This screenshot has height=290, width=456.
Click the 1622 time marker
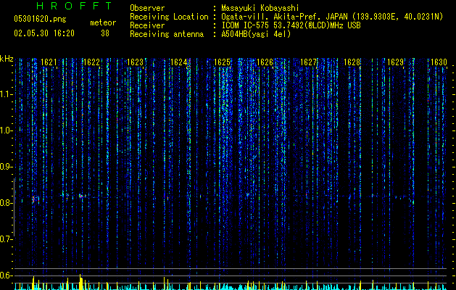click(92, 62)
